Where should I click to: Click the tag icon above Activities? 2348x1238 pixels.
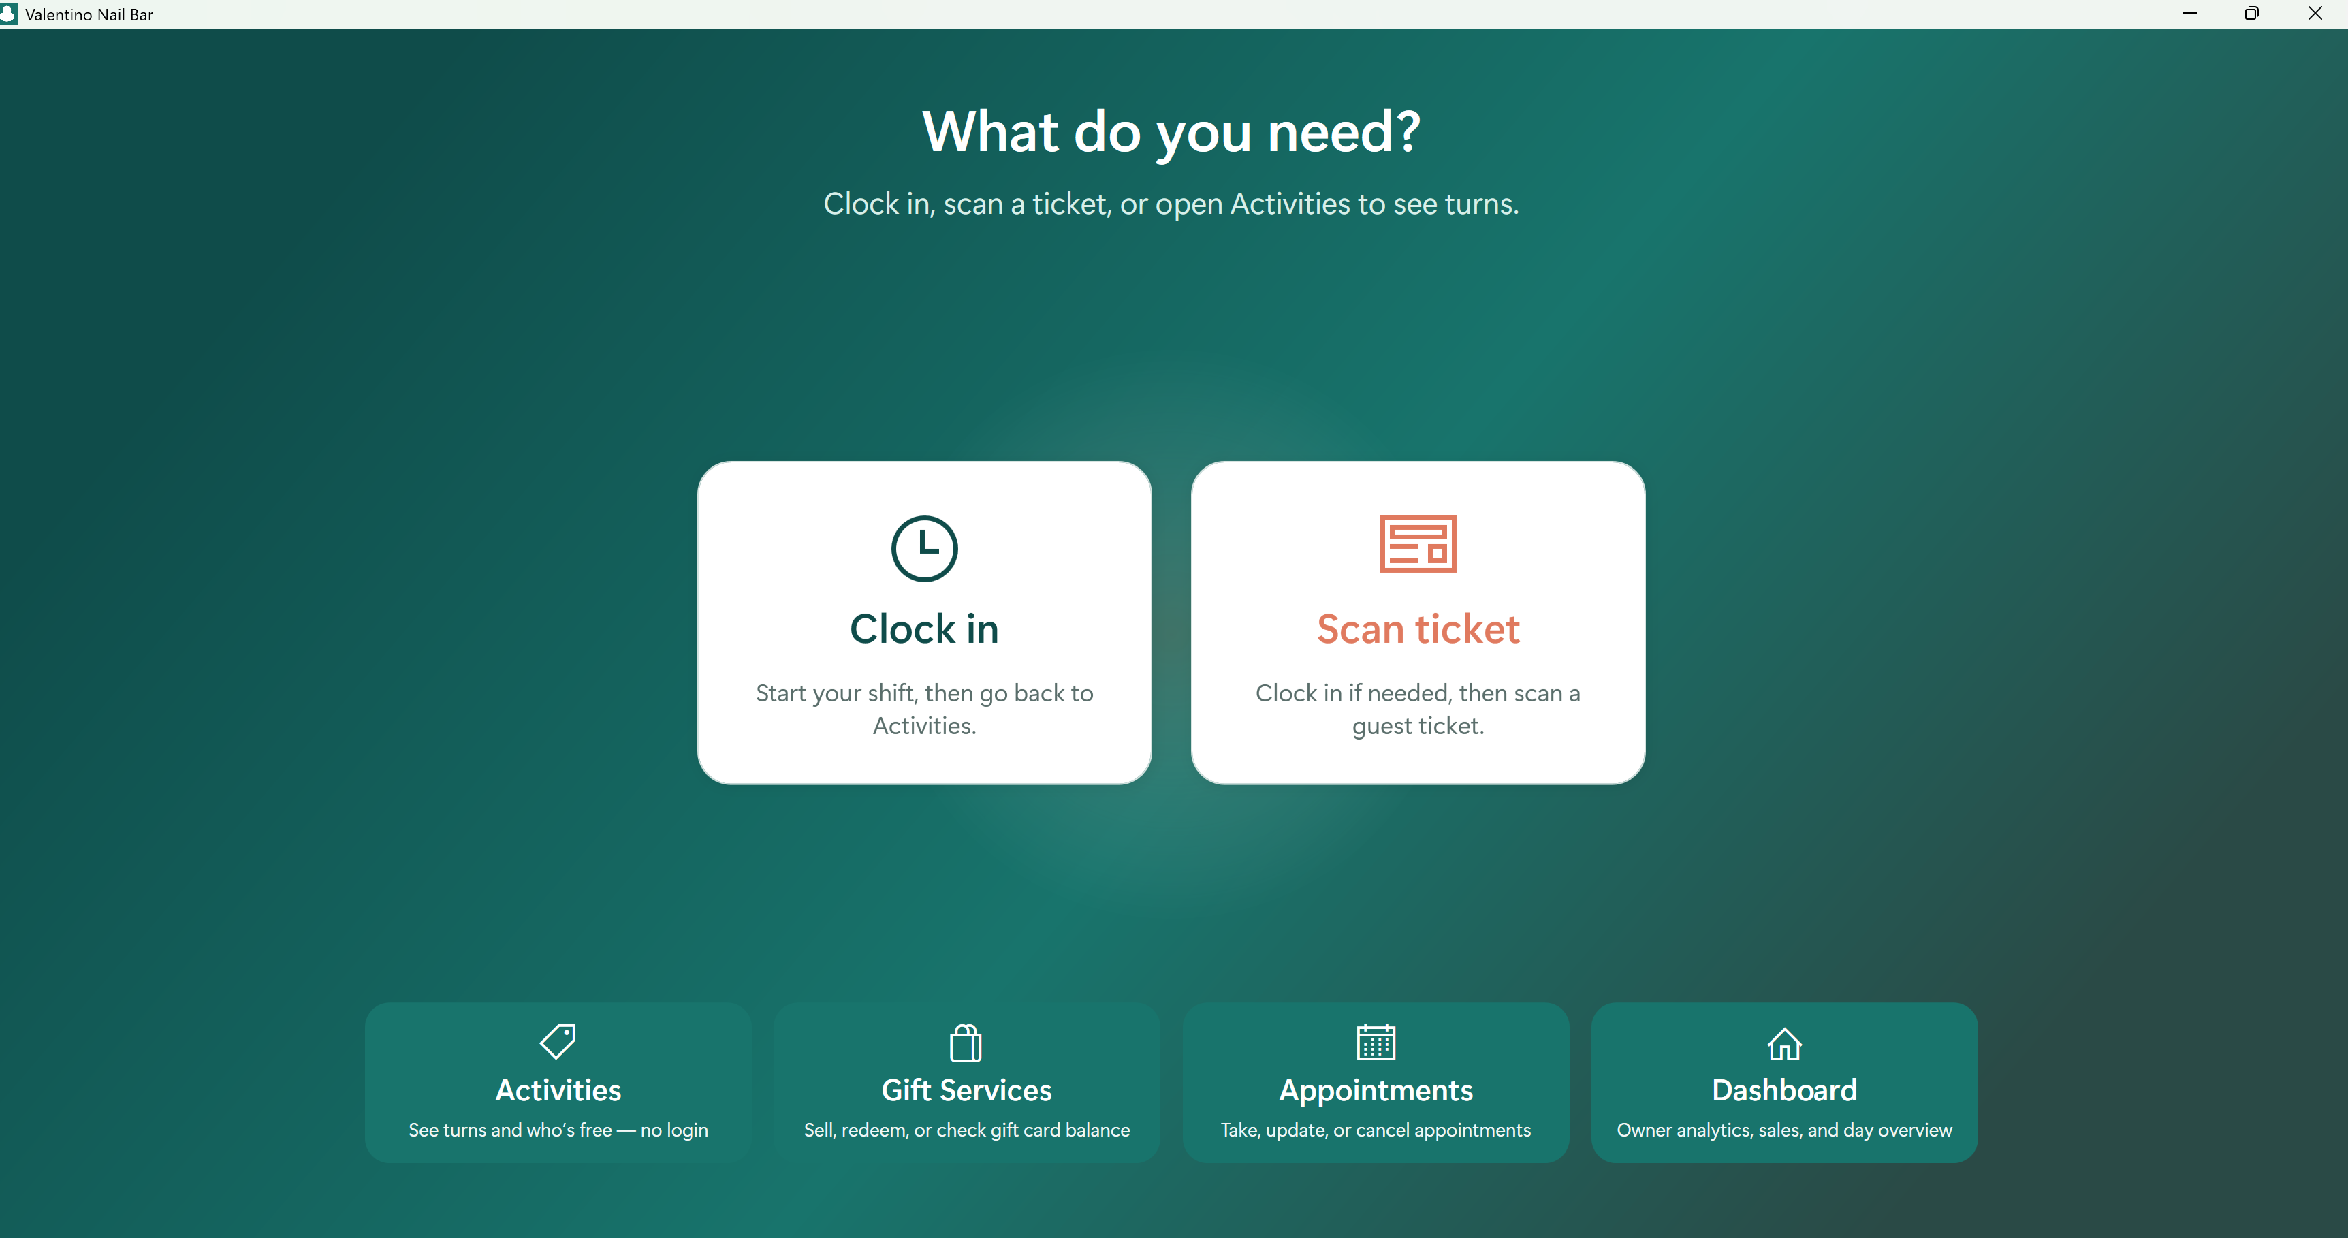(558, 1041)
